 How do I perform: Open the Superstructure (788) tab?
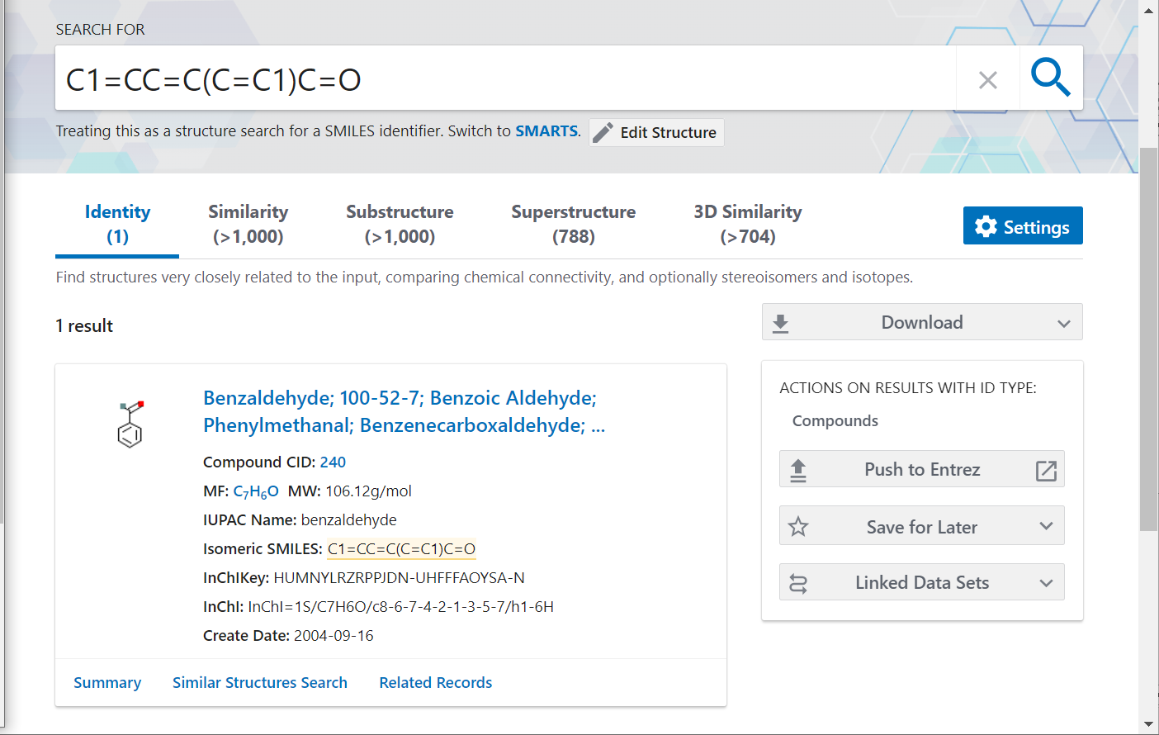[x=573, y=224]
